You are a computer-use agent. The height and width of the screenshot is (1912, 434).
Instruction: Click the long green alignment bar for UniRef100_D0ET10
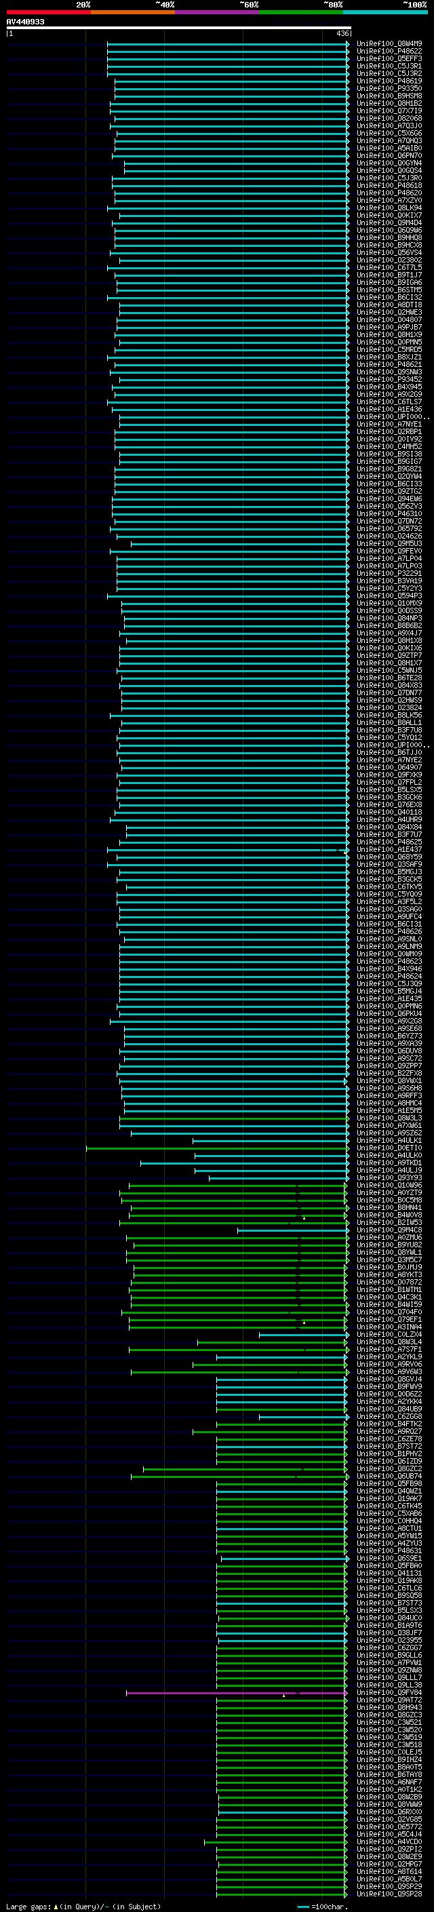218,1148
